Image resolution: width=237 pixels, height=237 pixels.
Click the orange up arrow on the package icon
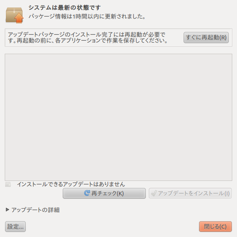point(19,18)
